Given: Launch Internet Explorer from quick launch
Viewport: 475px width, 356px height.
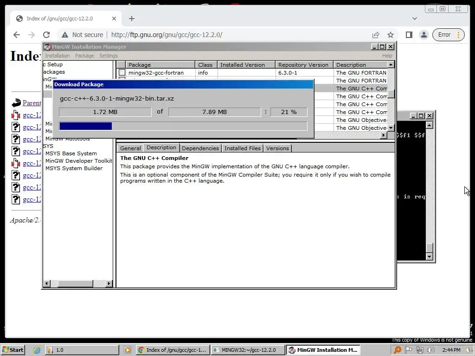Looking at the screenshot, I should [x=37, y=350].
